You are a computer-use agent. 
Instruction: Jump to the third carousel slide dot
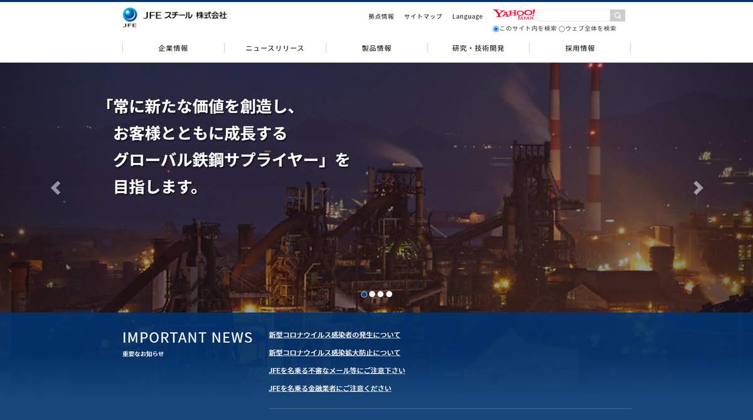[x=380, y=294]
